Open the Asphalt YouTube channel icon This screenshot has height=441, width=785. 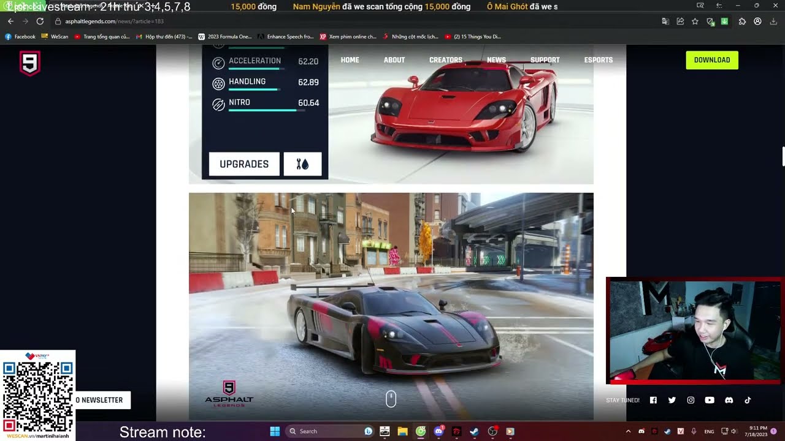710,400
